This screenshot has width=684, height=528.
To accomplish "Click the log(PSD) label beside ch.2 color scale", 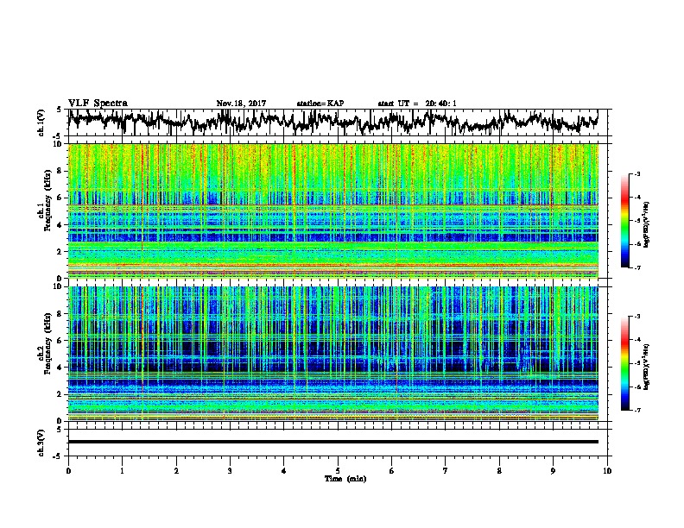I will (646, 367).
